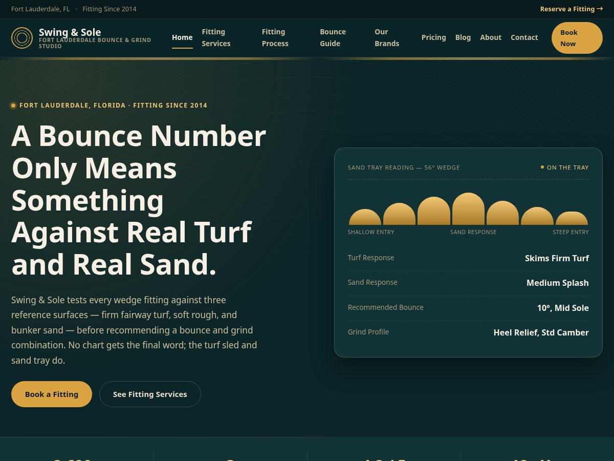Click the Book a Fitting button
Screen dimensions: 614x461
point(52,394)
